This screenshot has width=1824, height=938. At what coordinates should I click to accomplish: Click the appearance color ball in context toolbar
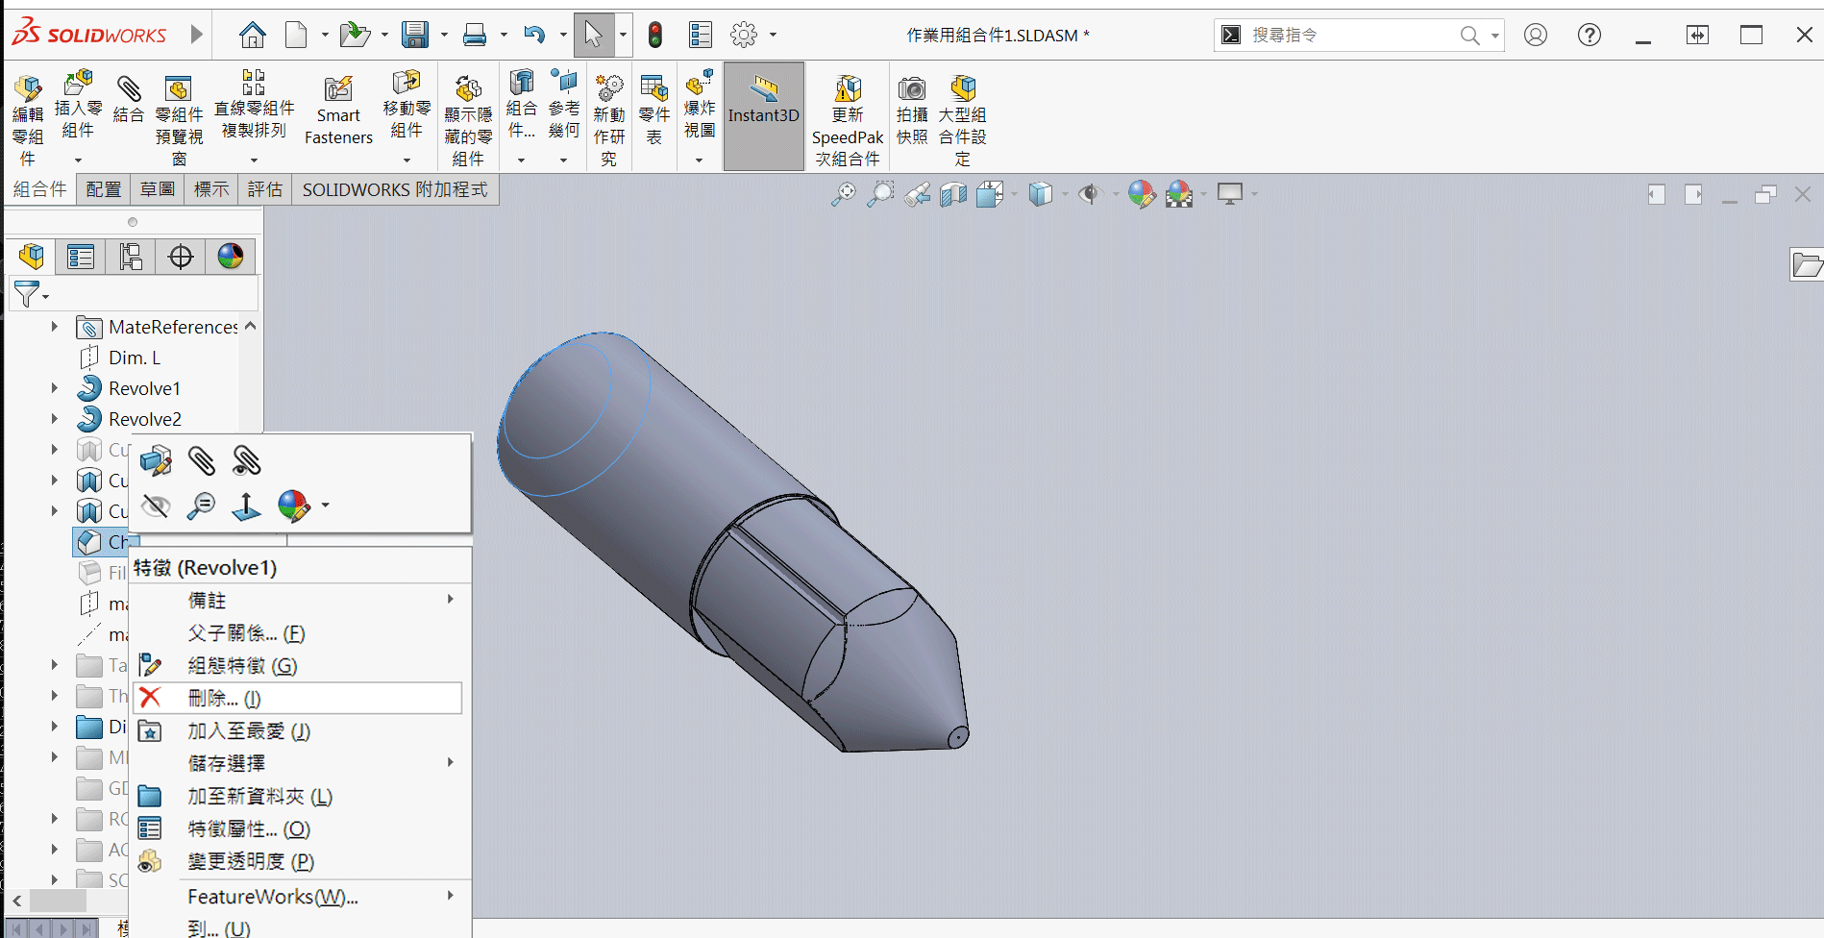[x=293, y=506]
